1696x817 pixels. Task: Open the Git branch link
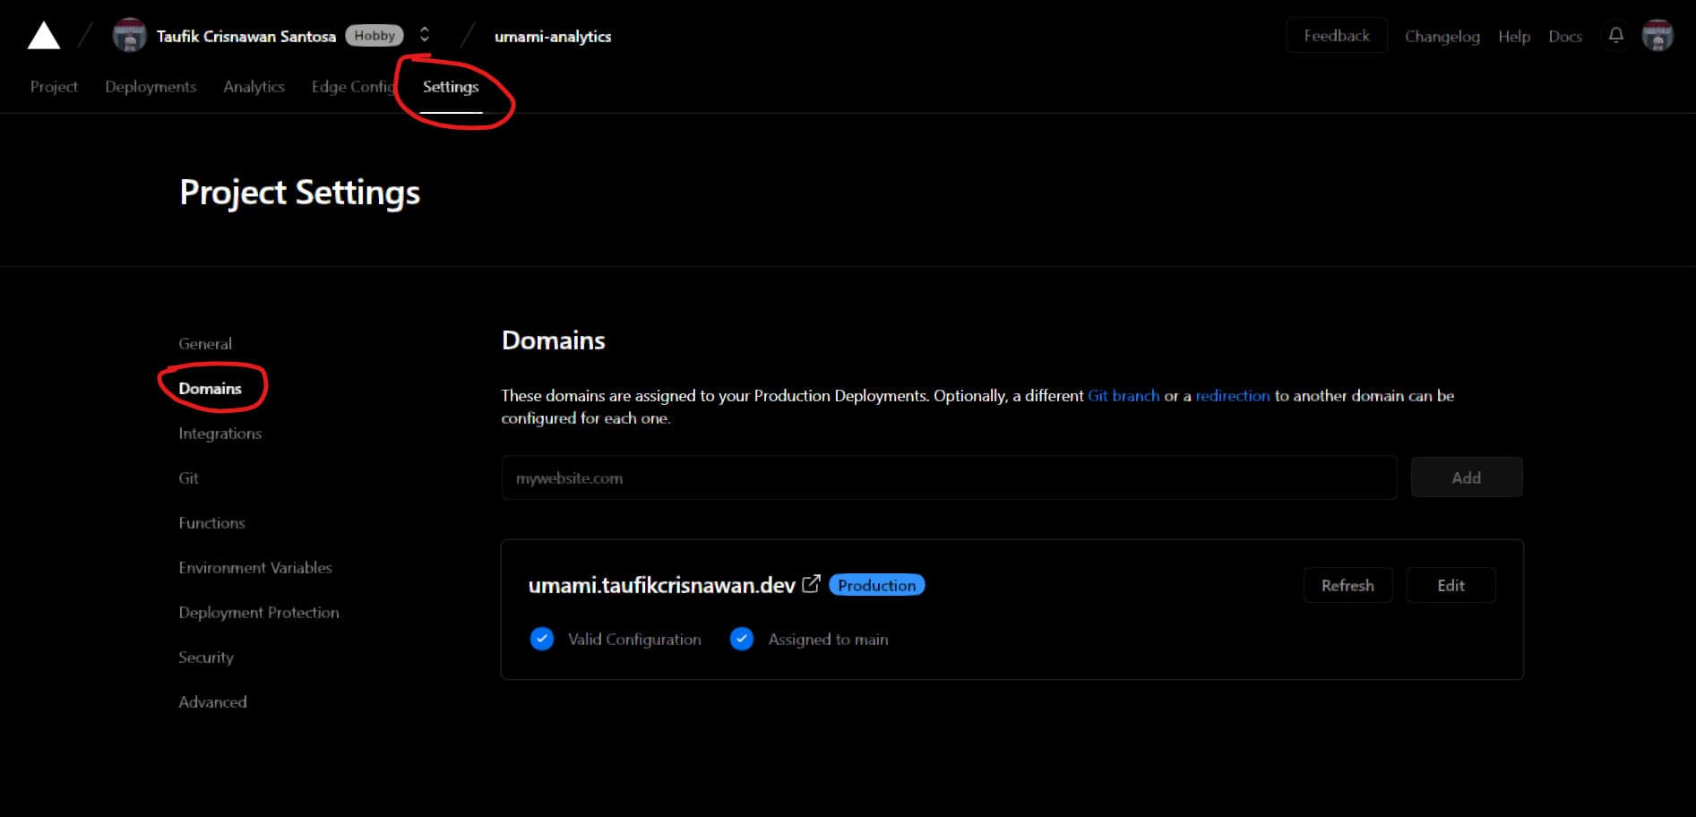coord(1123,395)
